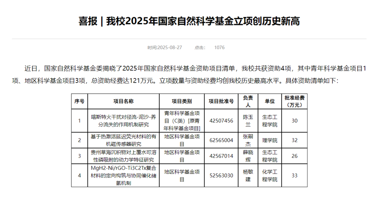Click the 单位 column header
The image size is (369, 200).
(x=269, y=101)
